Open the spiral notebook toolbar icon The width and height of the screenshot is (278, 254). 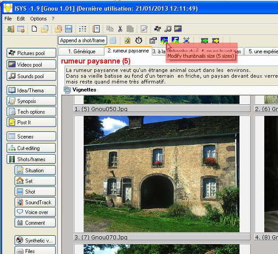pos(96,29)
